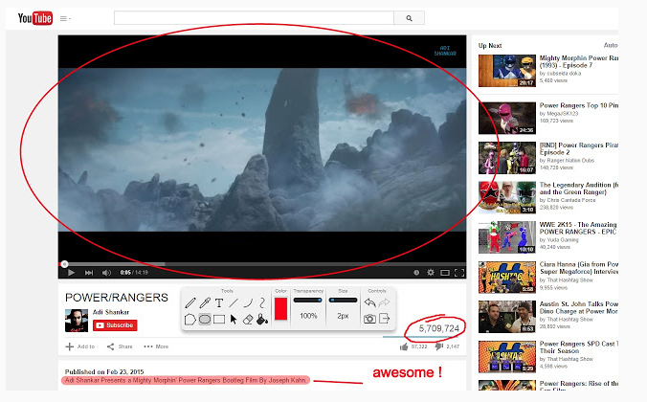Screen dimensions: 647x402
Task: Adjust the Transparency slider
Action: [x=308, y=300]
